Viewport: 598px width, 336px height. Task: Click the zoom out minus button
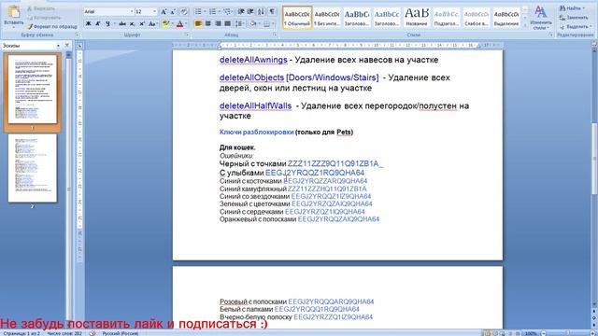pyautogui.click(x=544, y=333)
